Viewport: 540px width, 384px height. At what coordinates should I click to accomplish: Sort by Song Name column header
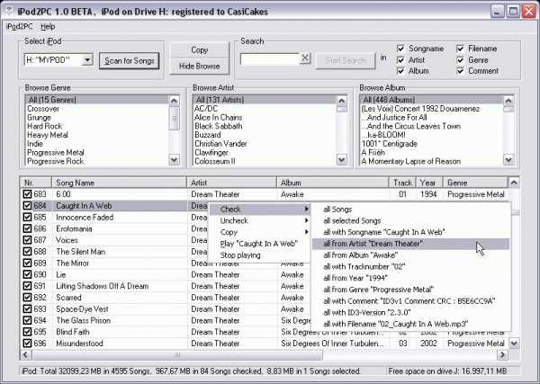[119, 183]
